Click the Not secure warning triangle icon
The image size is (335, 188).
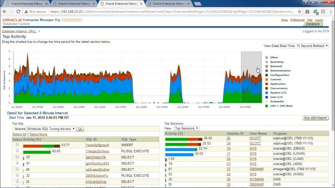(x=26, y=11)
